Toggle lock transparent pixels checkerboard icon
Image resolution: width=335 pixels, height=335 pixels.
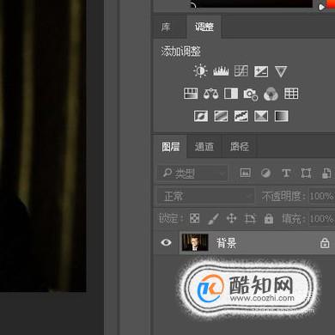coord(195,219)
